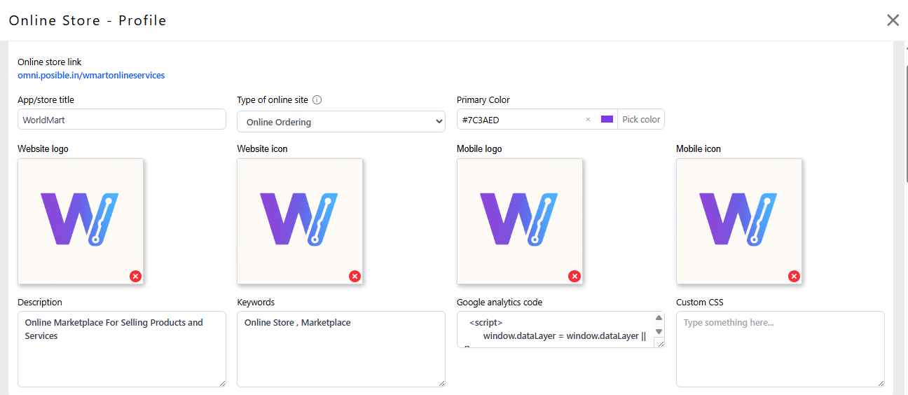Open the omni.posible.in store link

91,75
